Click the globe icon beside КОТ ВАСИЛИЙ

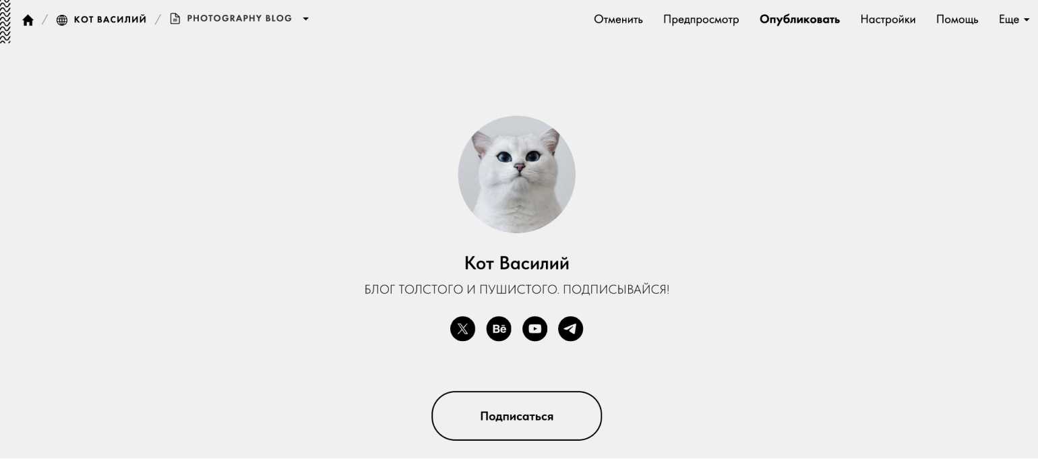(62, 20)
